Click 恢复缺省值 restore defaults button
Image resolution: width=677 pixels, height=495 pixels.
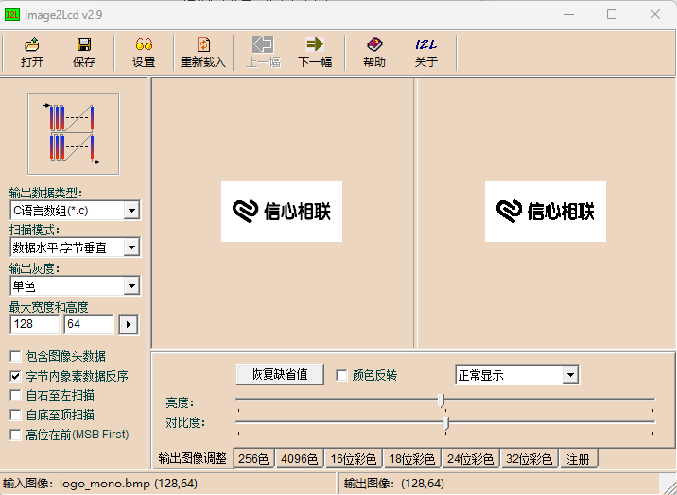[x=280, y=374]
